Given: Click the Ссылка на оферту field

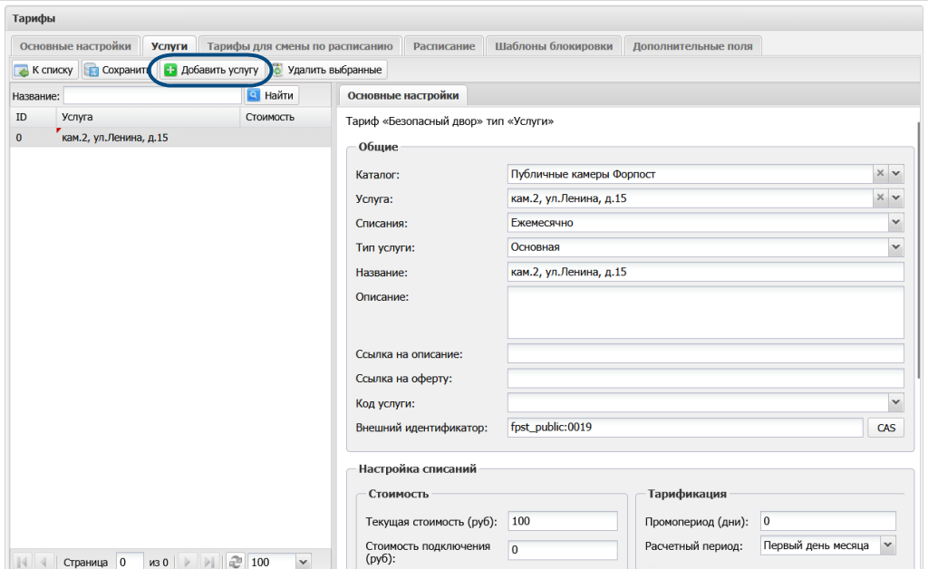Looking at the screenshot, I should tap(705, 378).
